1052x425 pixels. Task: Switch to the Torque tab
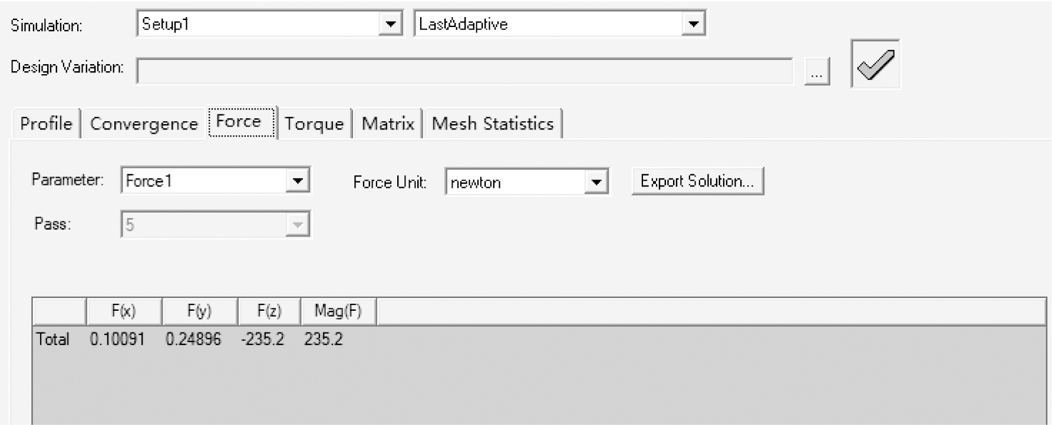pyautogui.click(x=314, y=124)
